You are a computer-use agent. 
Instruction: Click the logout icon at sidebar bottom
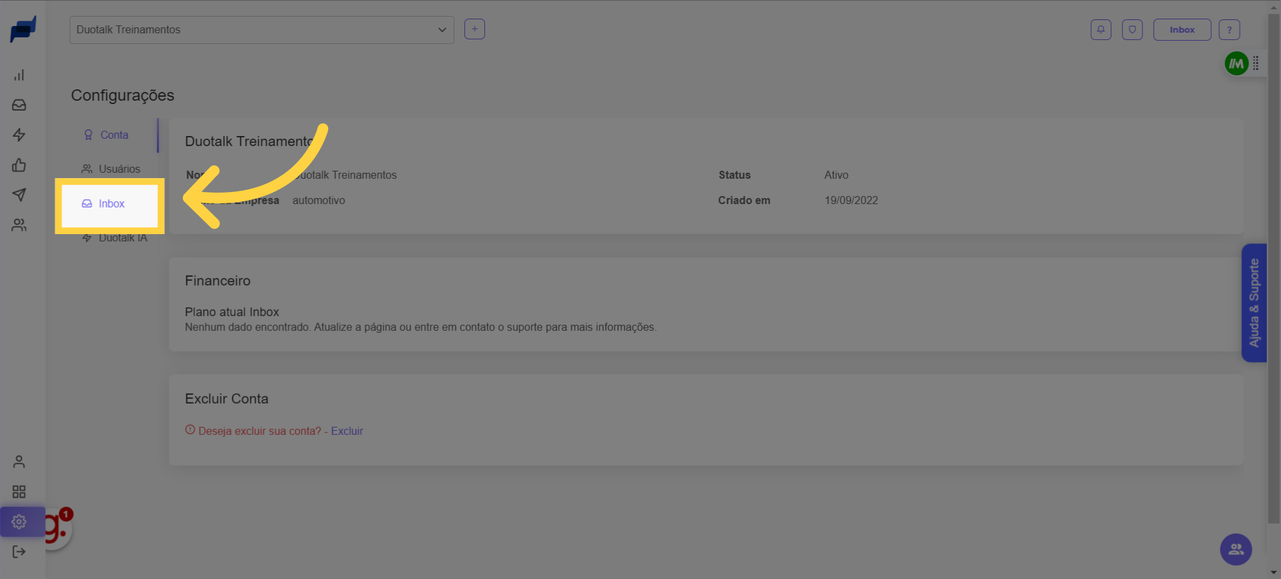tap(19, 552)
